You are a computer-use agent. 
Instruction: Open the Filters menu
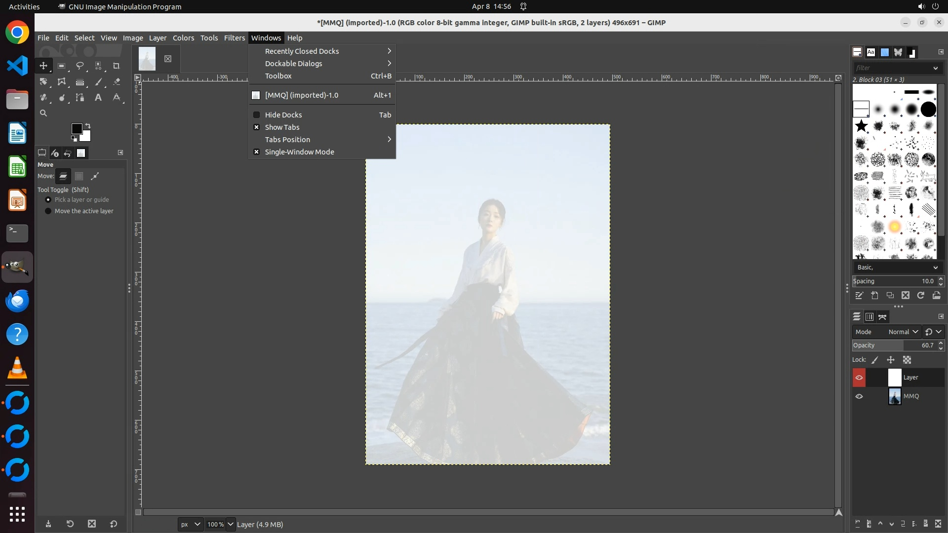[234, 38]
